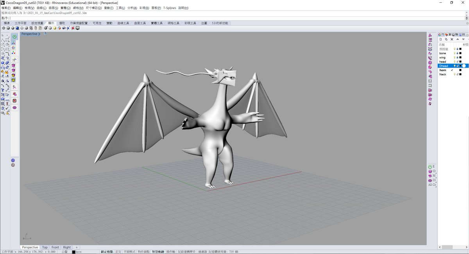Click the green power icon labeled E
Viewport: 469px width, 254px height.
tap(430, 167)
